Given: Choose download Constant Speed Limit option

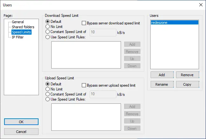Looking at the screenshot, I should coord(48,32).
